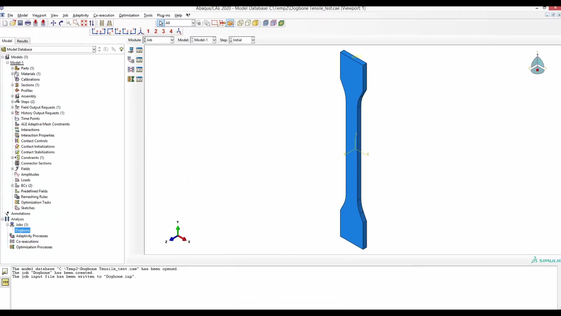Collapse the Model-1 tree node
The height and width of the screenshot is (316, 561).
click(x=8, y=63)
